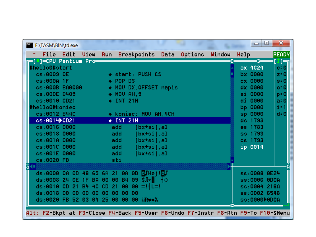Toggle the carry flag c=0

[x=281, y=68]
